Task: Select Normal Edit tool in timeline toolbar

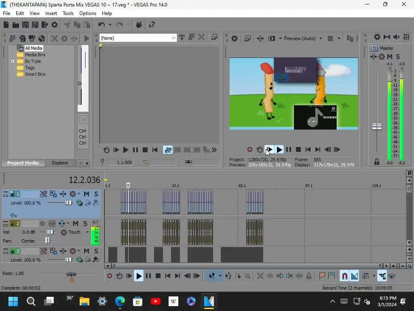Action: coord(212,276)
